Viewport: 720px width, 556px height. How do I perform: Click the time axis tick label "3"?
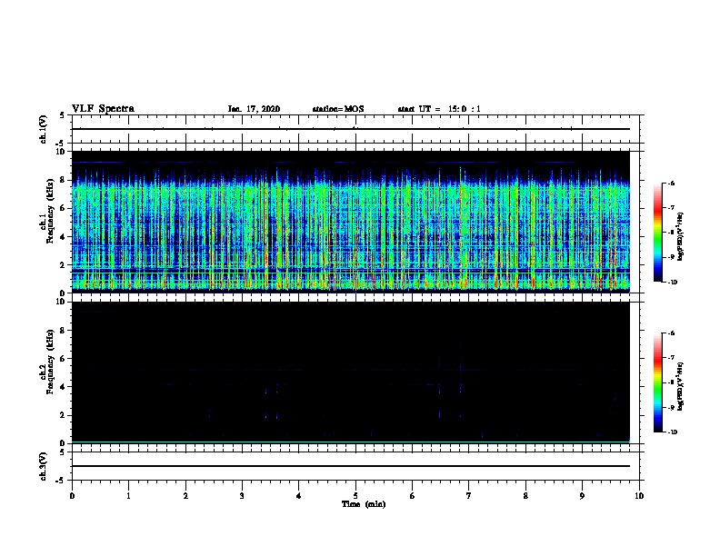242,496
